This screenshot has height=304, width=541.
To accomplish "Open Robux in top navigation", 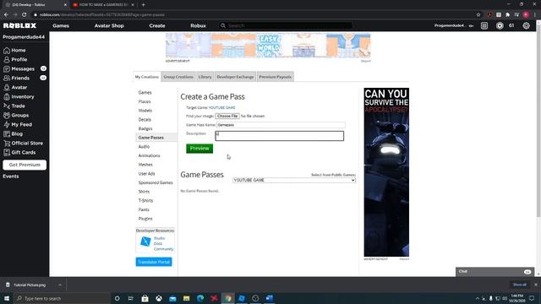I will point(198,26).
